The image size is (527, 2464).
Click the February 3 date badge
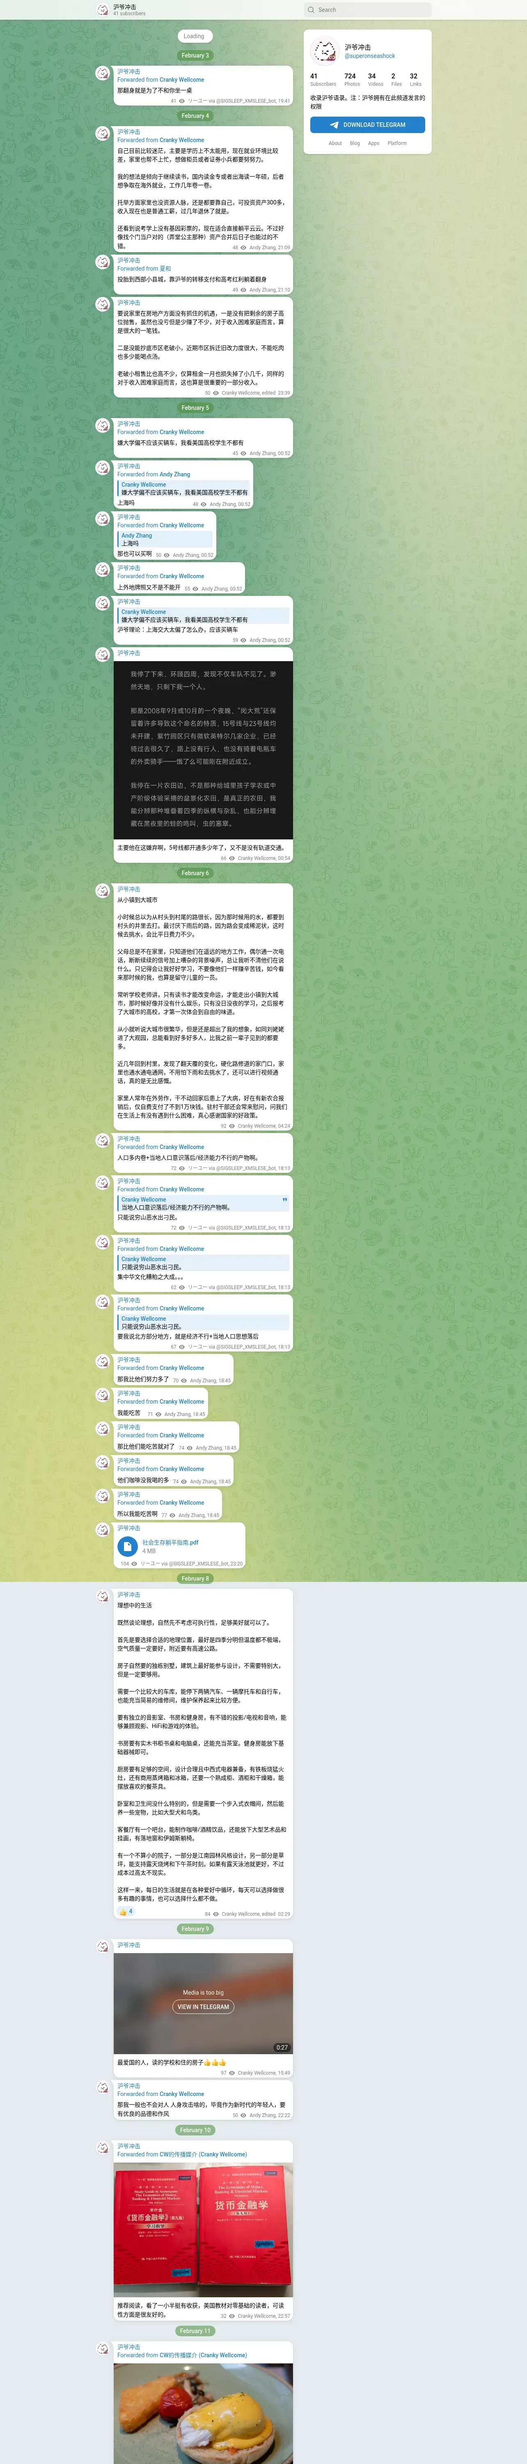pyautogui.click(x=194, y=55)
